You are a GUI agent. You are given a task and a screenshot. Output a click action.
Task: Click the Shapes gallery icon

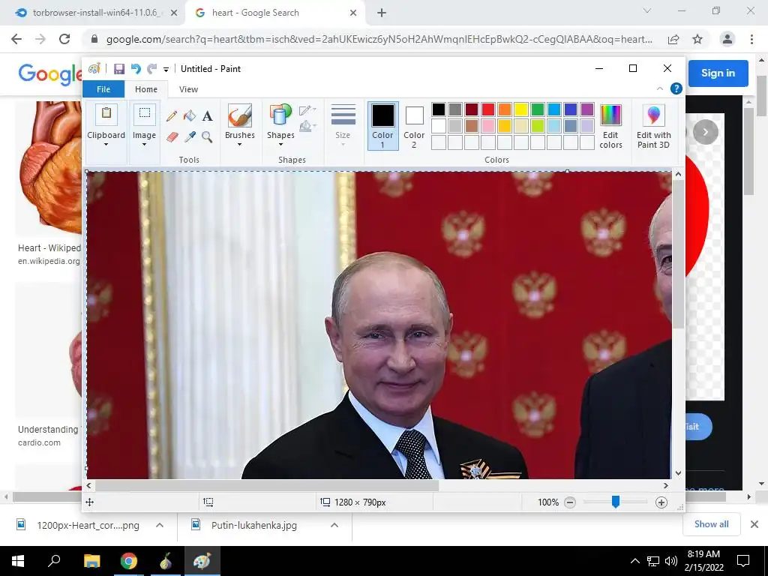pyautogui.click(x=280, y=116)
